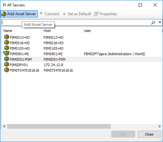This screenshot has width=163, height=142.
Task: Select the PIMSDPV01 name entry
Action: click(x=19, y=65)
